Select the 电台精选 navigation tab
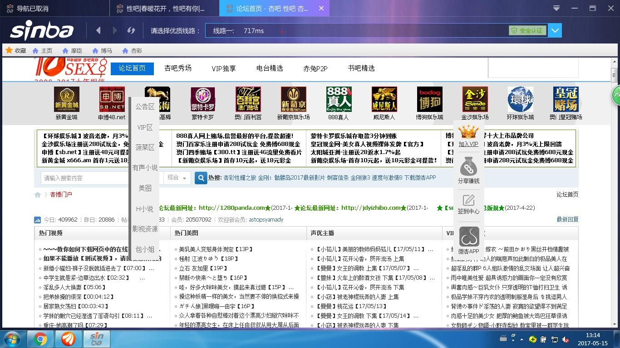This screenshot has width=620, height=348. [270, 68]
